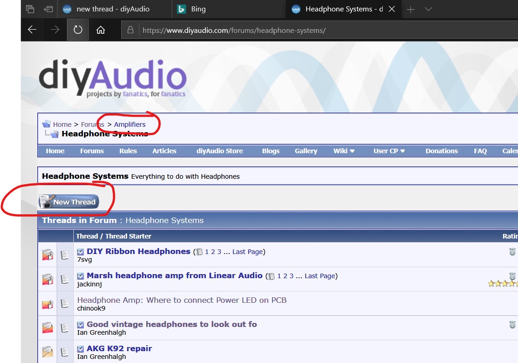Click the breadcrumb folder icon beside Home

click(46, 124)
